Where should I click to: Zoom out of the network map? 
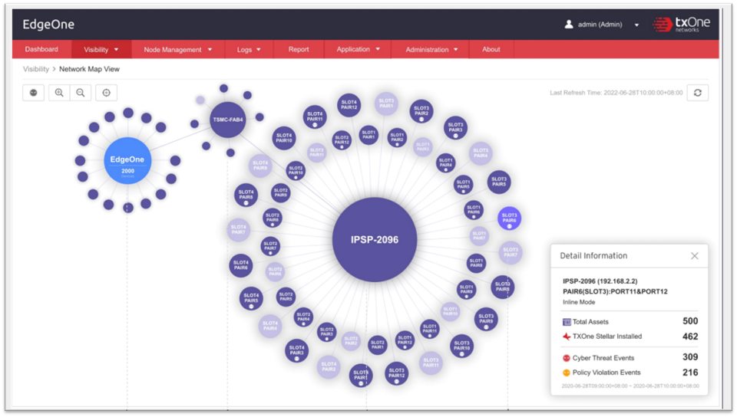point(81,93)
